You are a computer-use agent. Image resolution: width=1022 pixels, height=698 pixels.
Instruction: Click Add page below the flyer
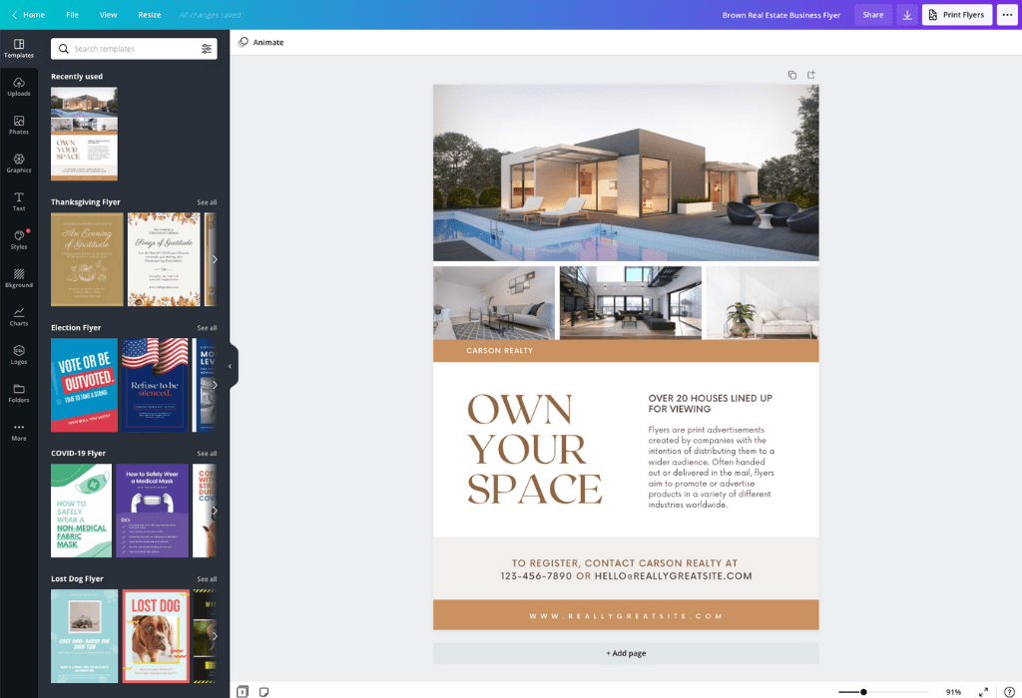tap(626, 653)
